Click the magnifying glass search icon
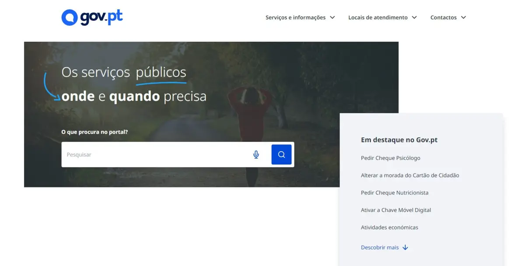Screen dimensions: 525x266 click(281, 154)
